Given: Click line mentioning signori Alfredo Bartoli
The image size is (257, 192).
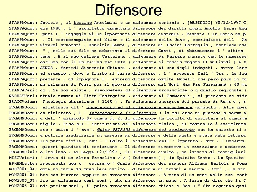Looking at the screenshot, I should click(128, 164).
